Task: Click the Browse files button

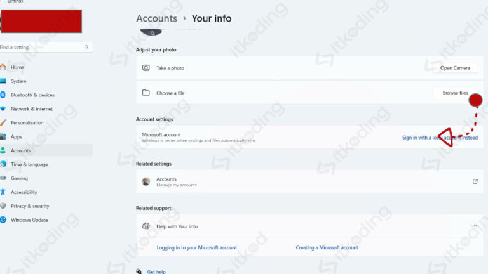Action: 455,93
